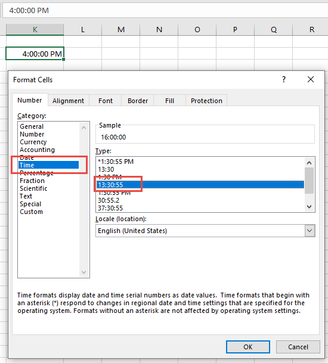Select *1:30:55 PM time type
This screenshot has width=328, height=363.
(116, 162)
